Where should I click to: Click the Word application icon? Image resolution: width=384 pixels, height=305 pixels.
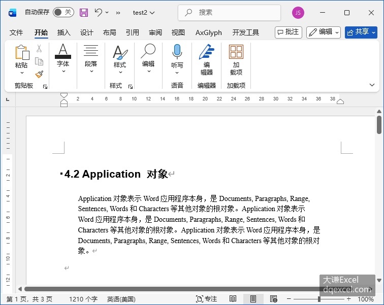(x=12, y=13)
